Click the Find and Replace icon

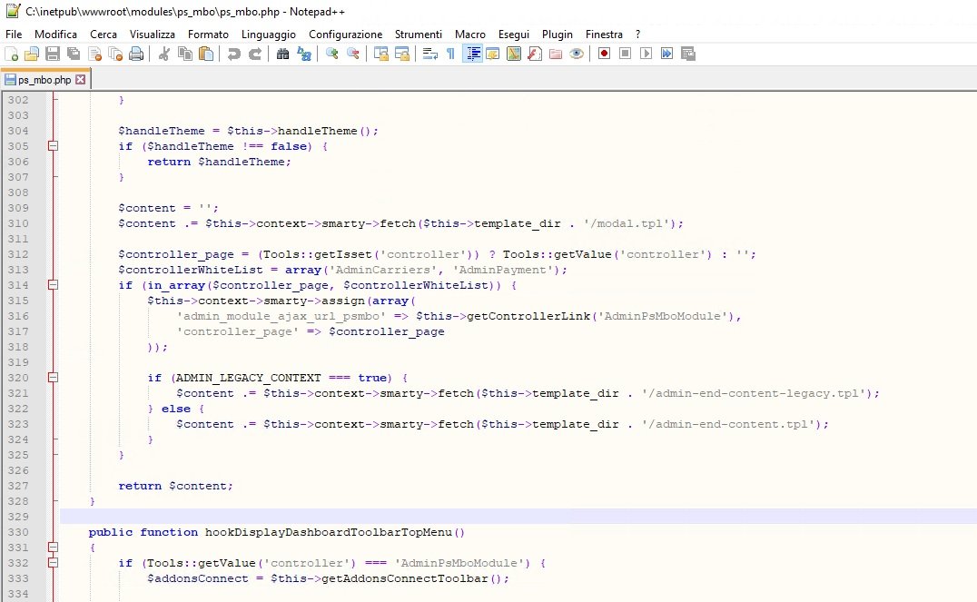pyautogui.click(x=303, y=54)
